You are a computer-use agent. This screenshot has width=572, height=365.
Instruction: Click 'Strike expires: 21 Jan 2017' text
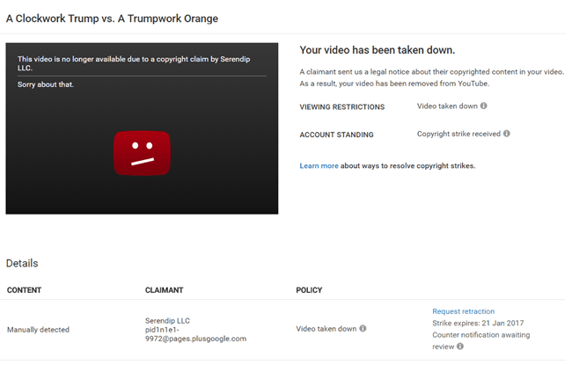(x=478, y=323)
